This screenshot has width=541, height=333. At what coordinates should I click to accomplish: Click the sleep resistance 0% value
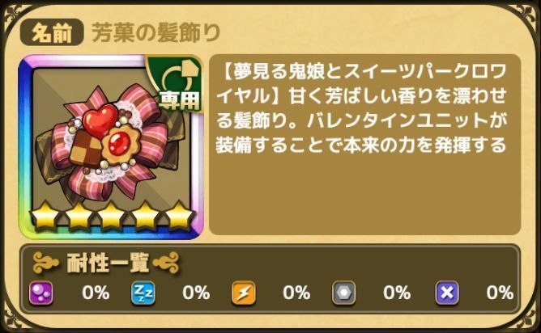tap(196, 293)
